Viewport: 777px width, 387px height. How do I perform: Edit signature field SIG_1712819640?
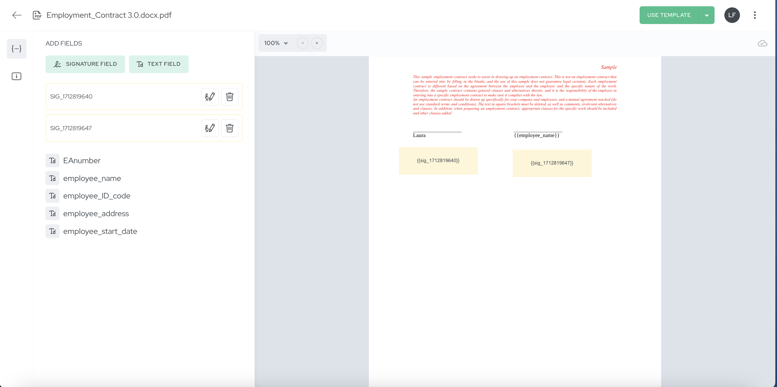(x=210, y=97)
